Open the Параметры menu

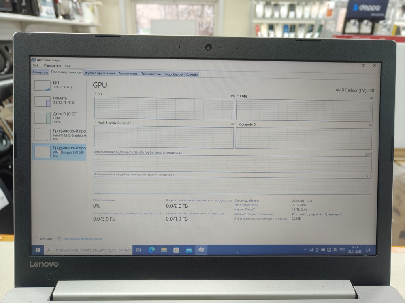coord(52,66)
